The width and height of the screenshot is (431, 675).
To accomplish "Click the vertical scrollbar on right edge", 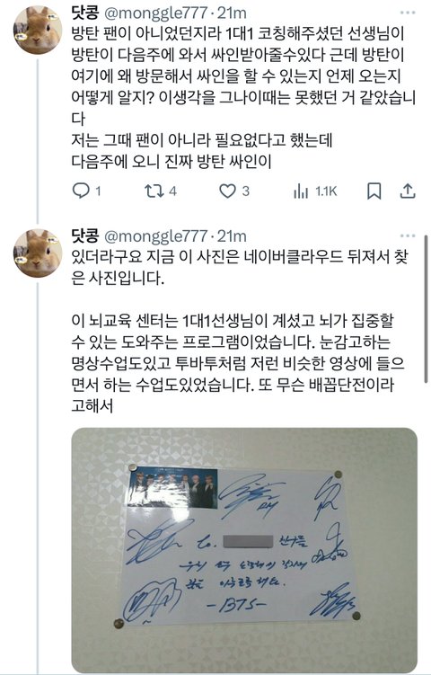I will [x=426, y=308].
